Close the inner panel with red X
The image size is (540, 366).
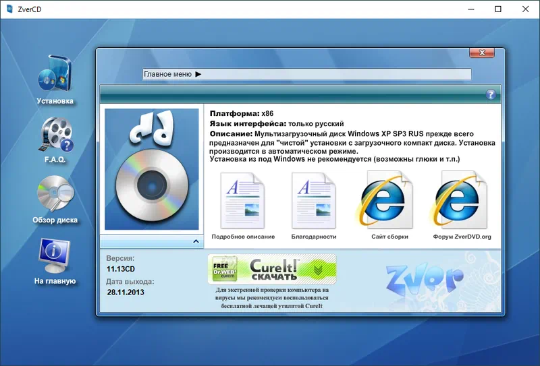tap(482, 53)
